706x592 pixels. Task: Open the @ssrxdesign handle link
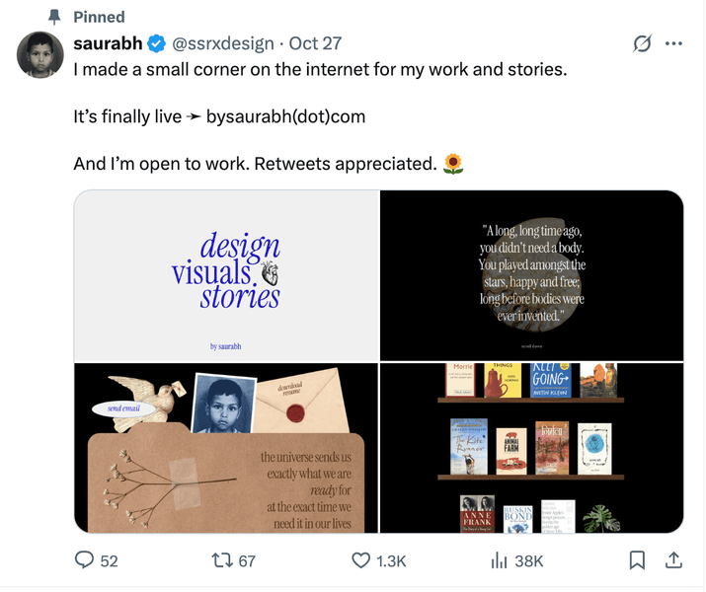coord(222,43)
